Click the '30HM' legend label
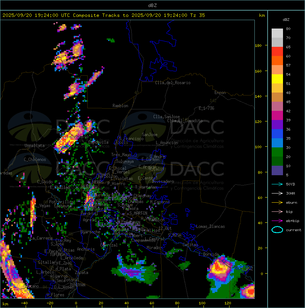Screen dimensions: 305x308 [290, 194]
